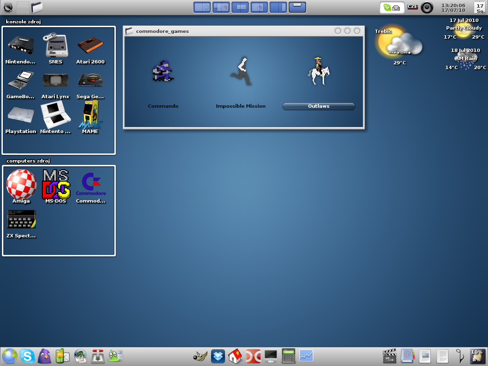Open the Playstation icon
488x366 pixels.
(20, 115)
